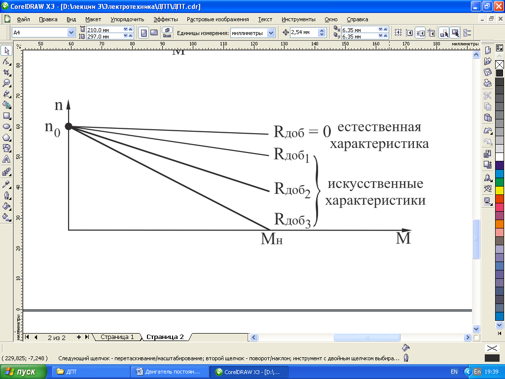Switch to Страница 2 tab

tap(165, 337)
